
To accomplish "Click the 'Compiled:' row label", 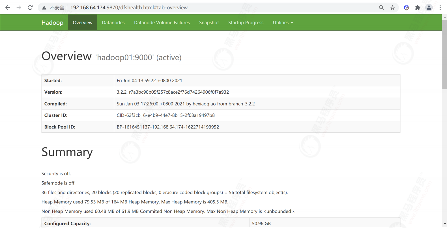I will [x=55, y=104].
